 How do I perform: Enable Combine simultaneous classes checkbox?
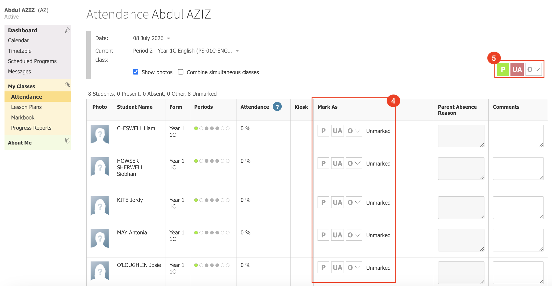coord(181,72)
